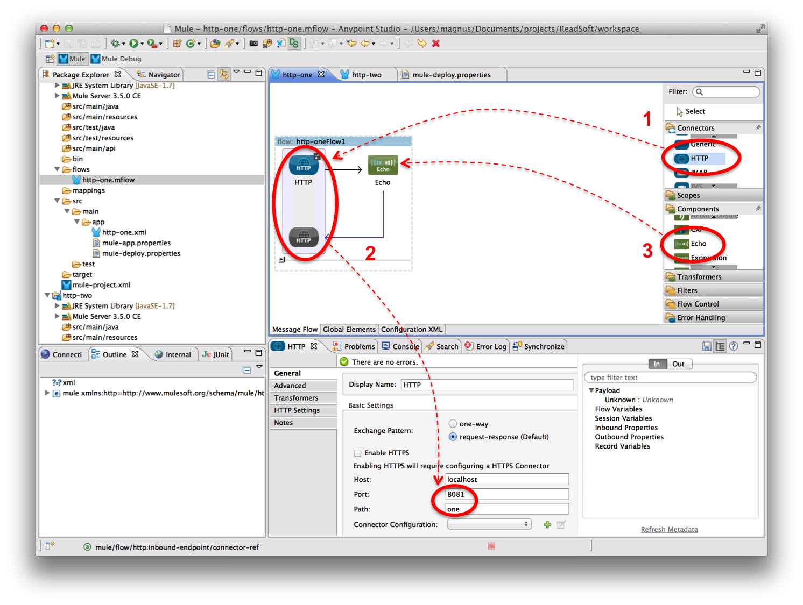Switch to Mule perspective

72,59
